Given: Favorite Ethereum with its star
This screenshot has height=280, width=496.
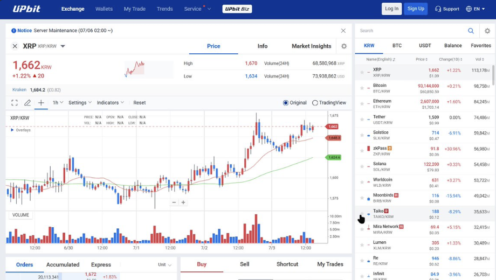Looking at the screenshot, I should (x=362, y=104).
